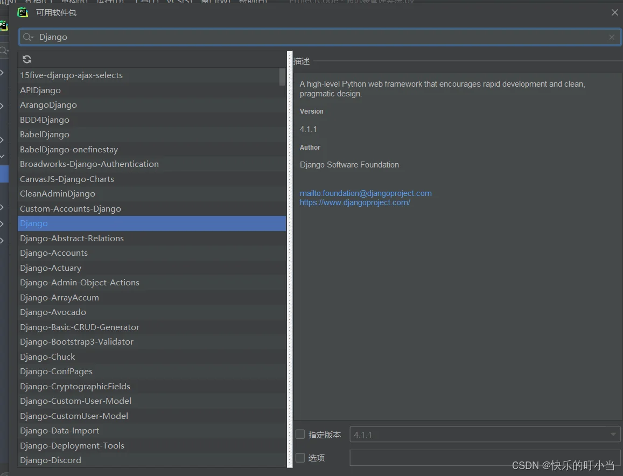Clear the Django search text with the X icon
The height and width of the screenshot is (476, 623).
coord(612,37)
